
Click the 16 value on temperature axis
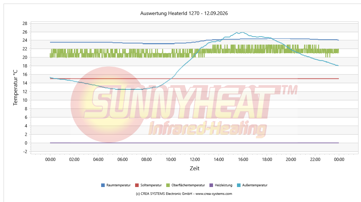point(25,75)
